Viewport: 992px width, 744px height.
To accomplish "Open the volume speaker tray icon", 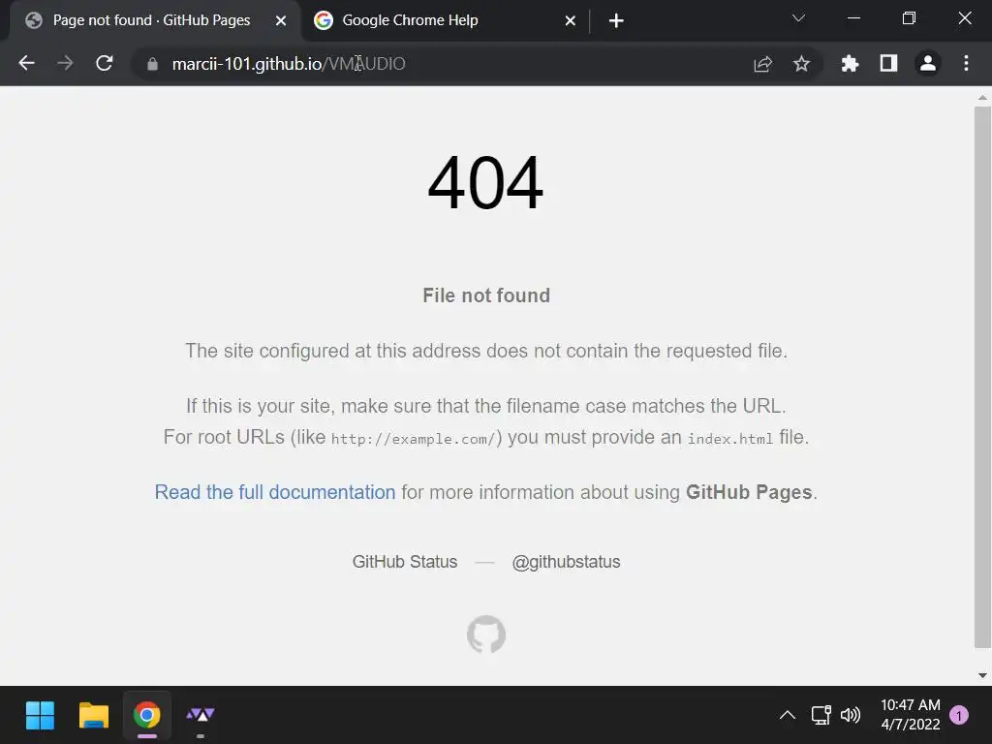I will pos(851,716).
